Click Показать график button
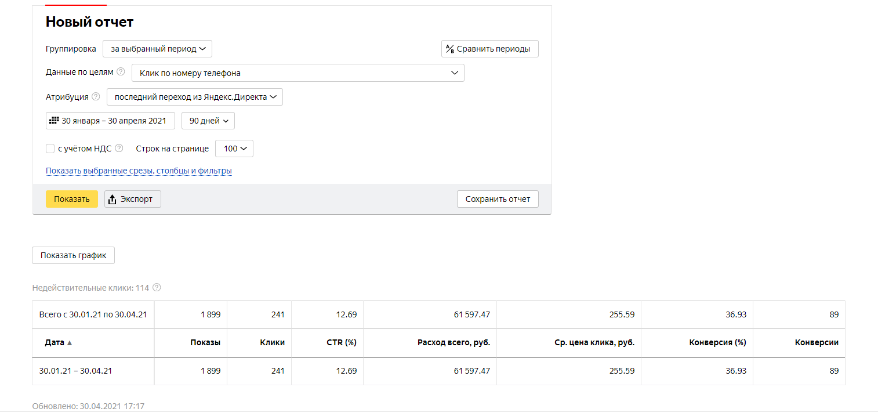 pyautogui.click(x=73, y=255)
